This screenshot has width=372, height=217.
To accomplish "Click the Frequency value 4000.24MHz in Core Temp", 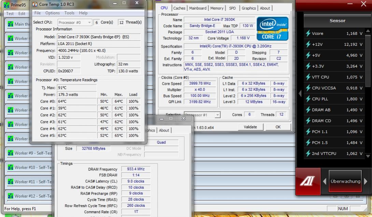I will [x=99, y=51].
